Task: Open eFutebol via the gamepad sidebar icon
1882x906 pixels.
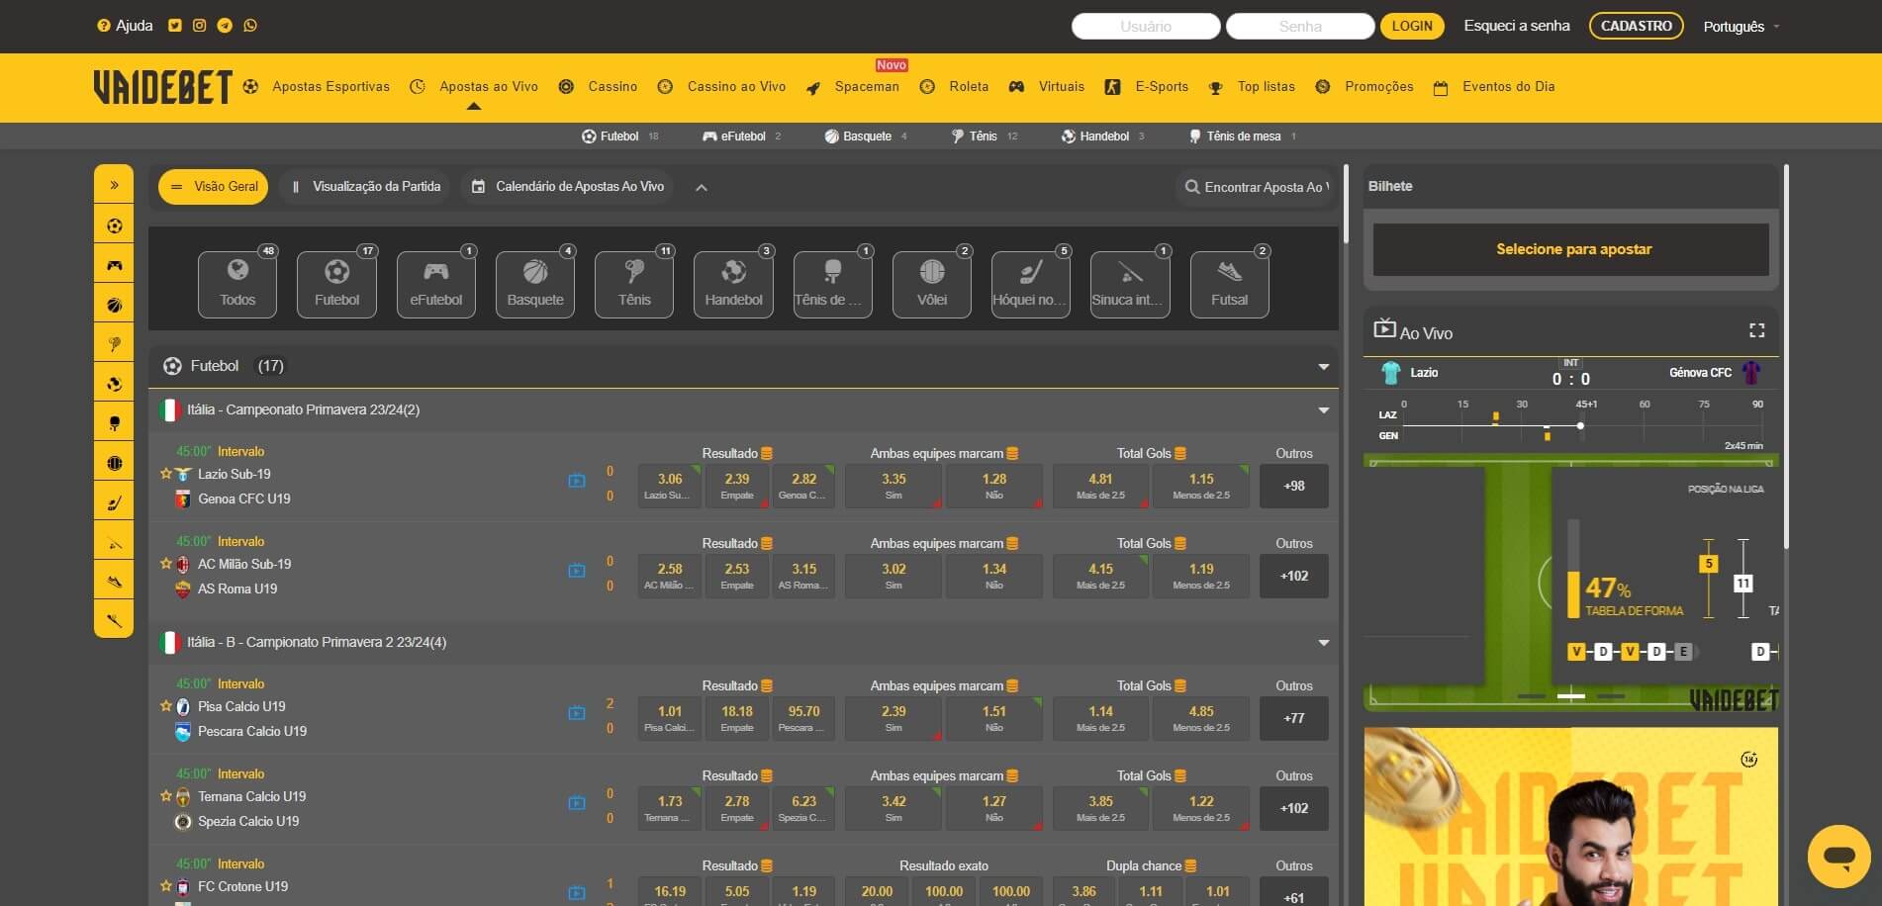Action: pos(114,263)
